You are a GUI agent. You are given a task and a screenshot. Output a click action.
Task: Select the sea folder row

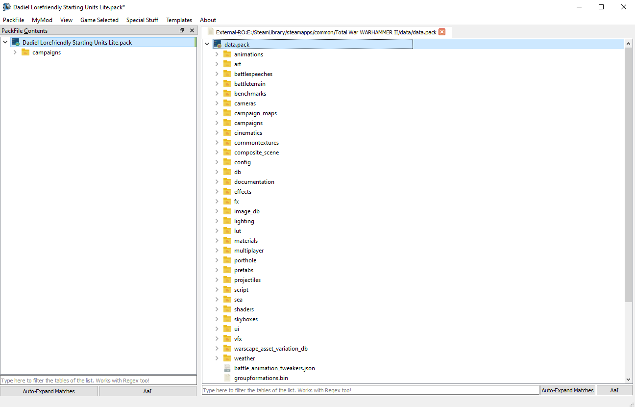419,300
